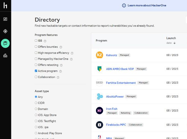
Task: Click Collaboration tag beside Fireblocks MPC
Action: click(135, 125)
